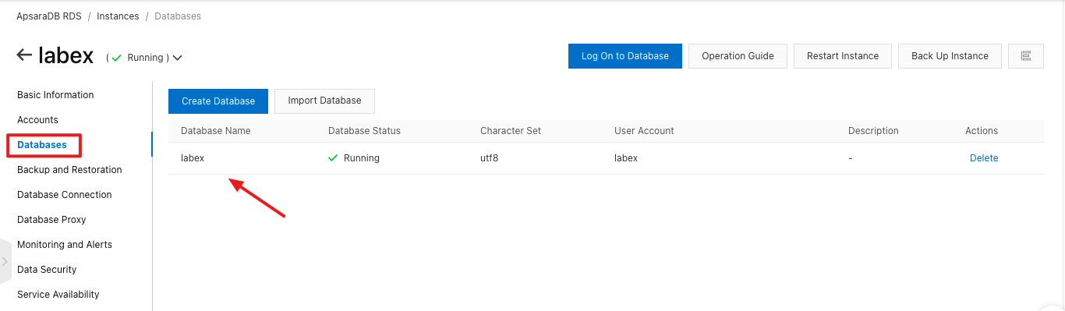The image size is (1065, 311).
Task: Click the Description column header
Action: coord(873,131)
